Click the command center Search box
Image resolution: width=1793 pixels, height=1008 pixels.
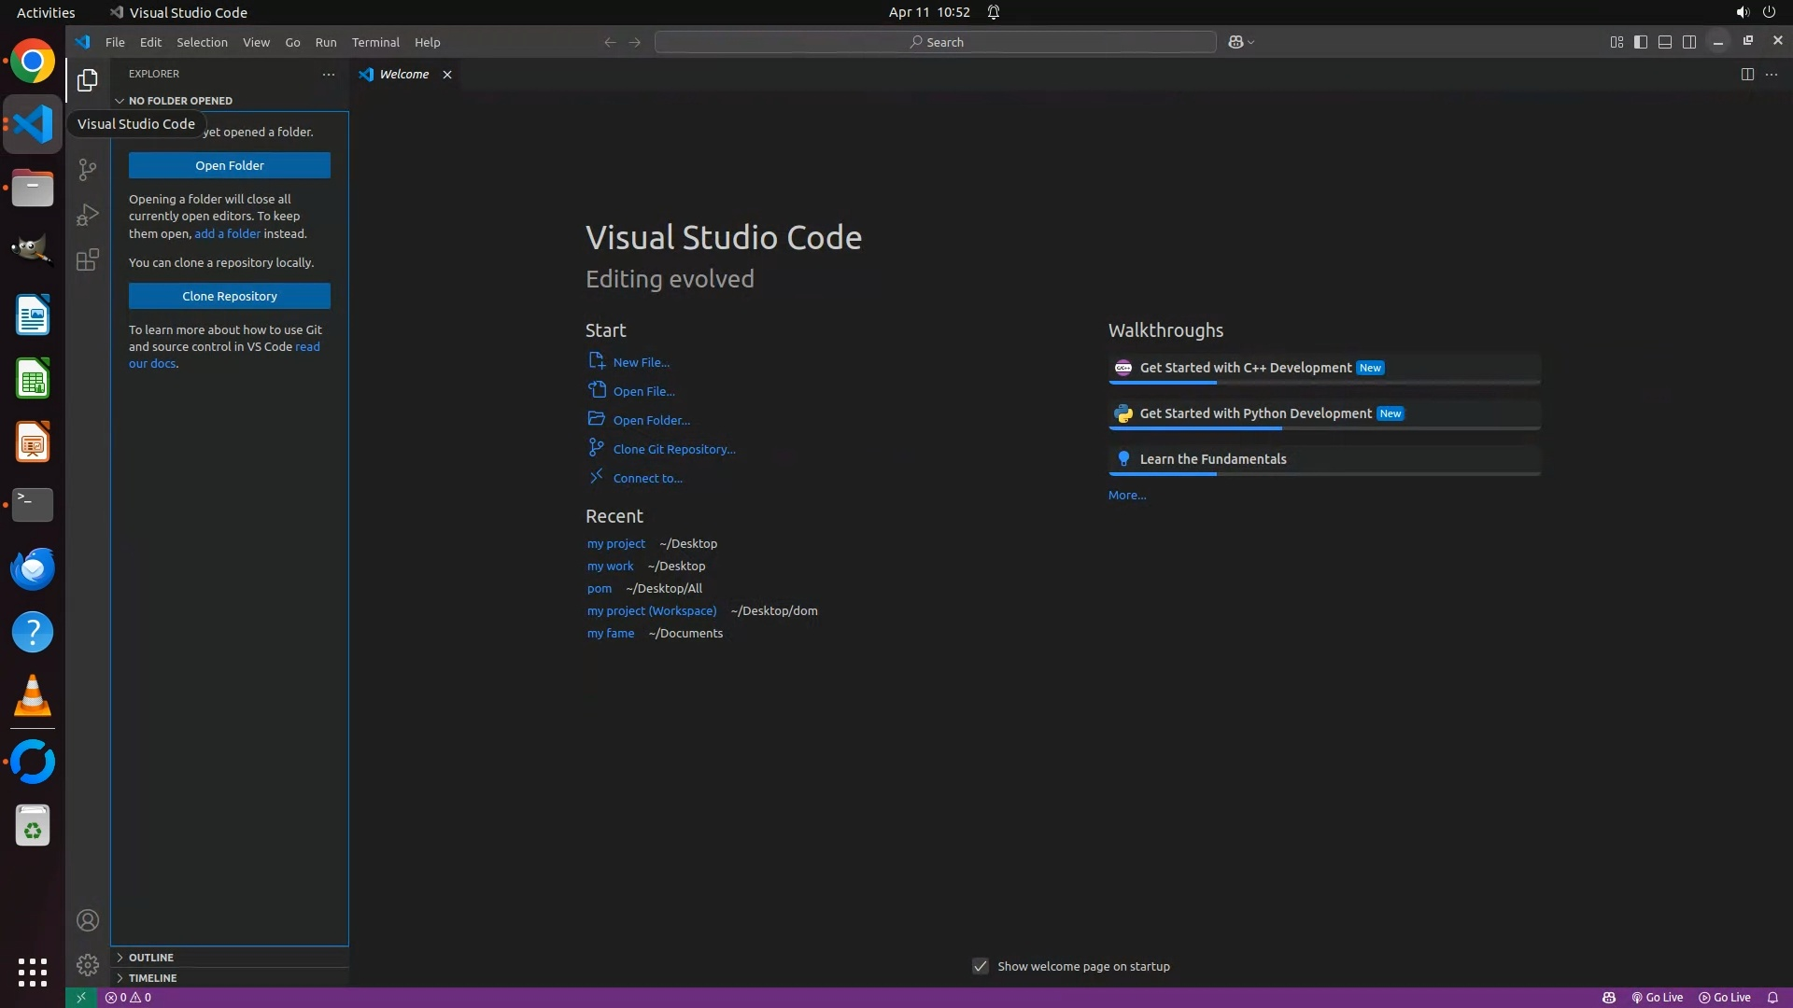pyautogui.click(x=935, y=42)
